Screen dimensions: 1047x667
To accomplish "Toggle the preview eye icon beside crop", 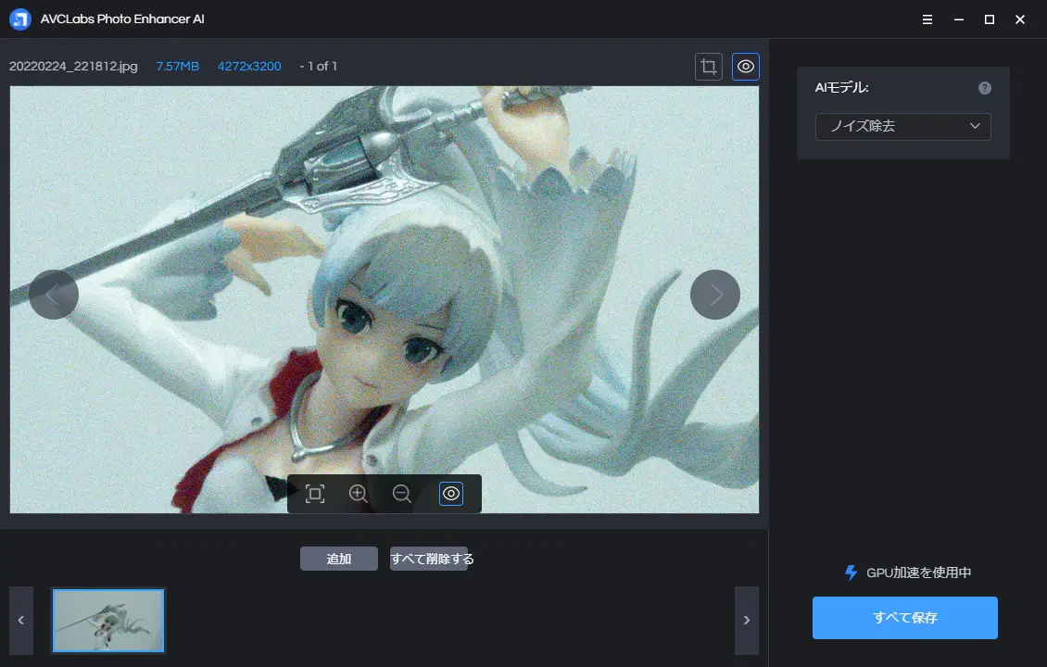I will click(746, 66).
